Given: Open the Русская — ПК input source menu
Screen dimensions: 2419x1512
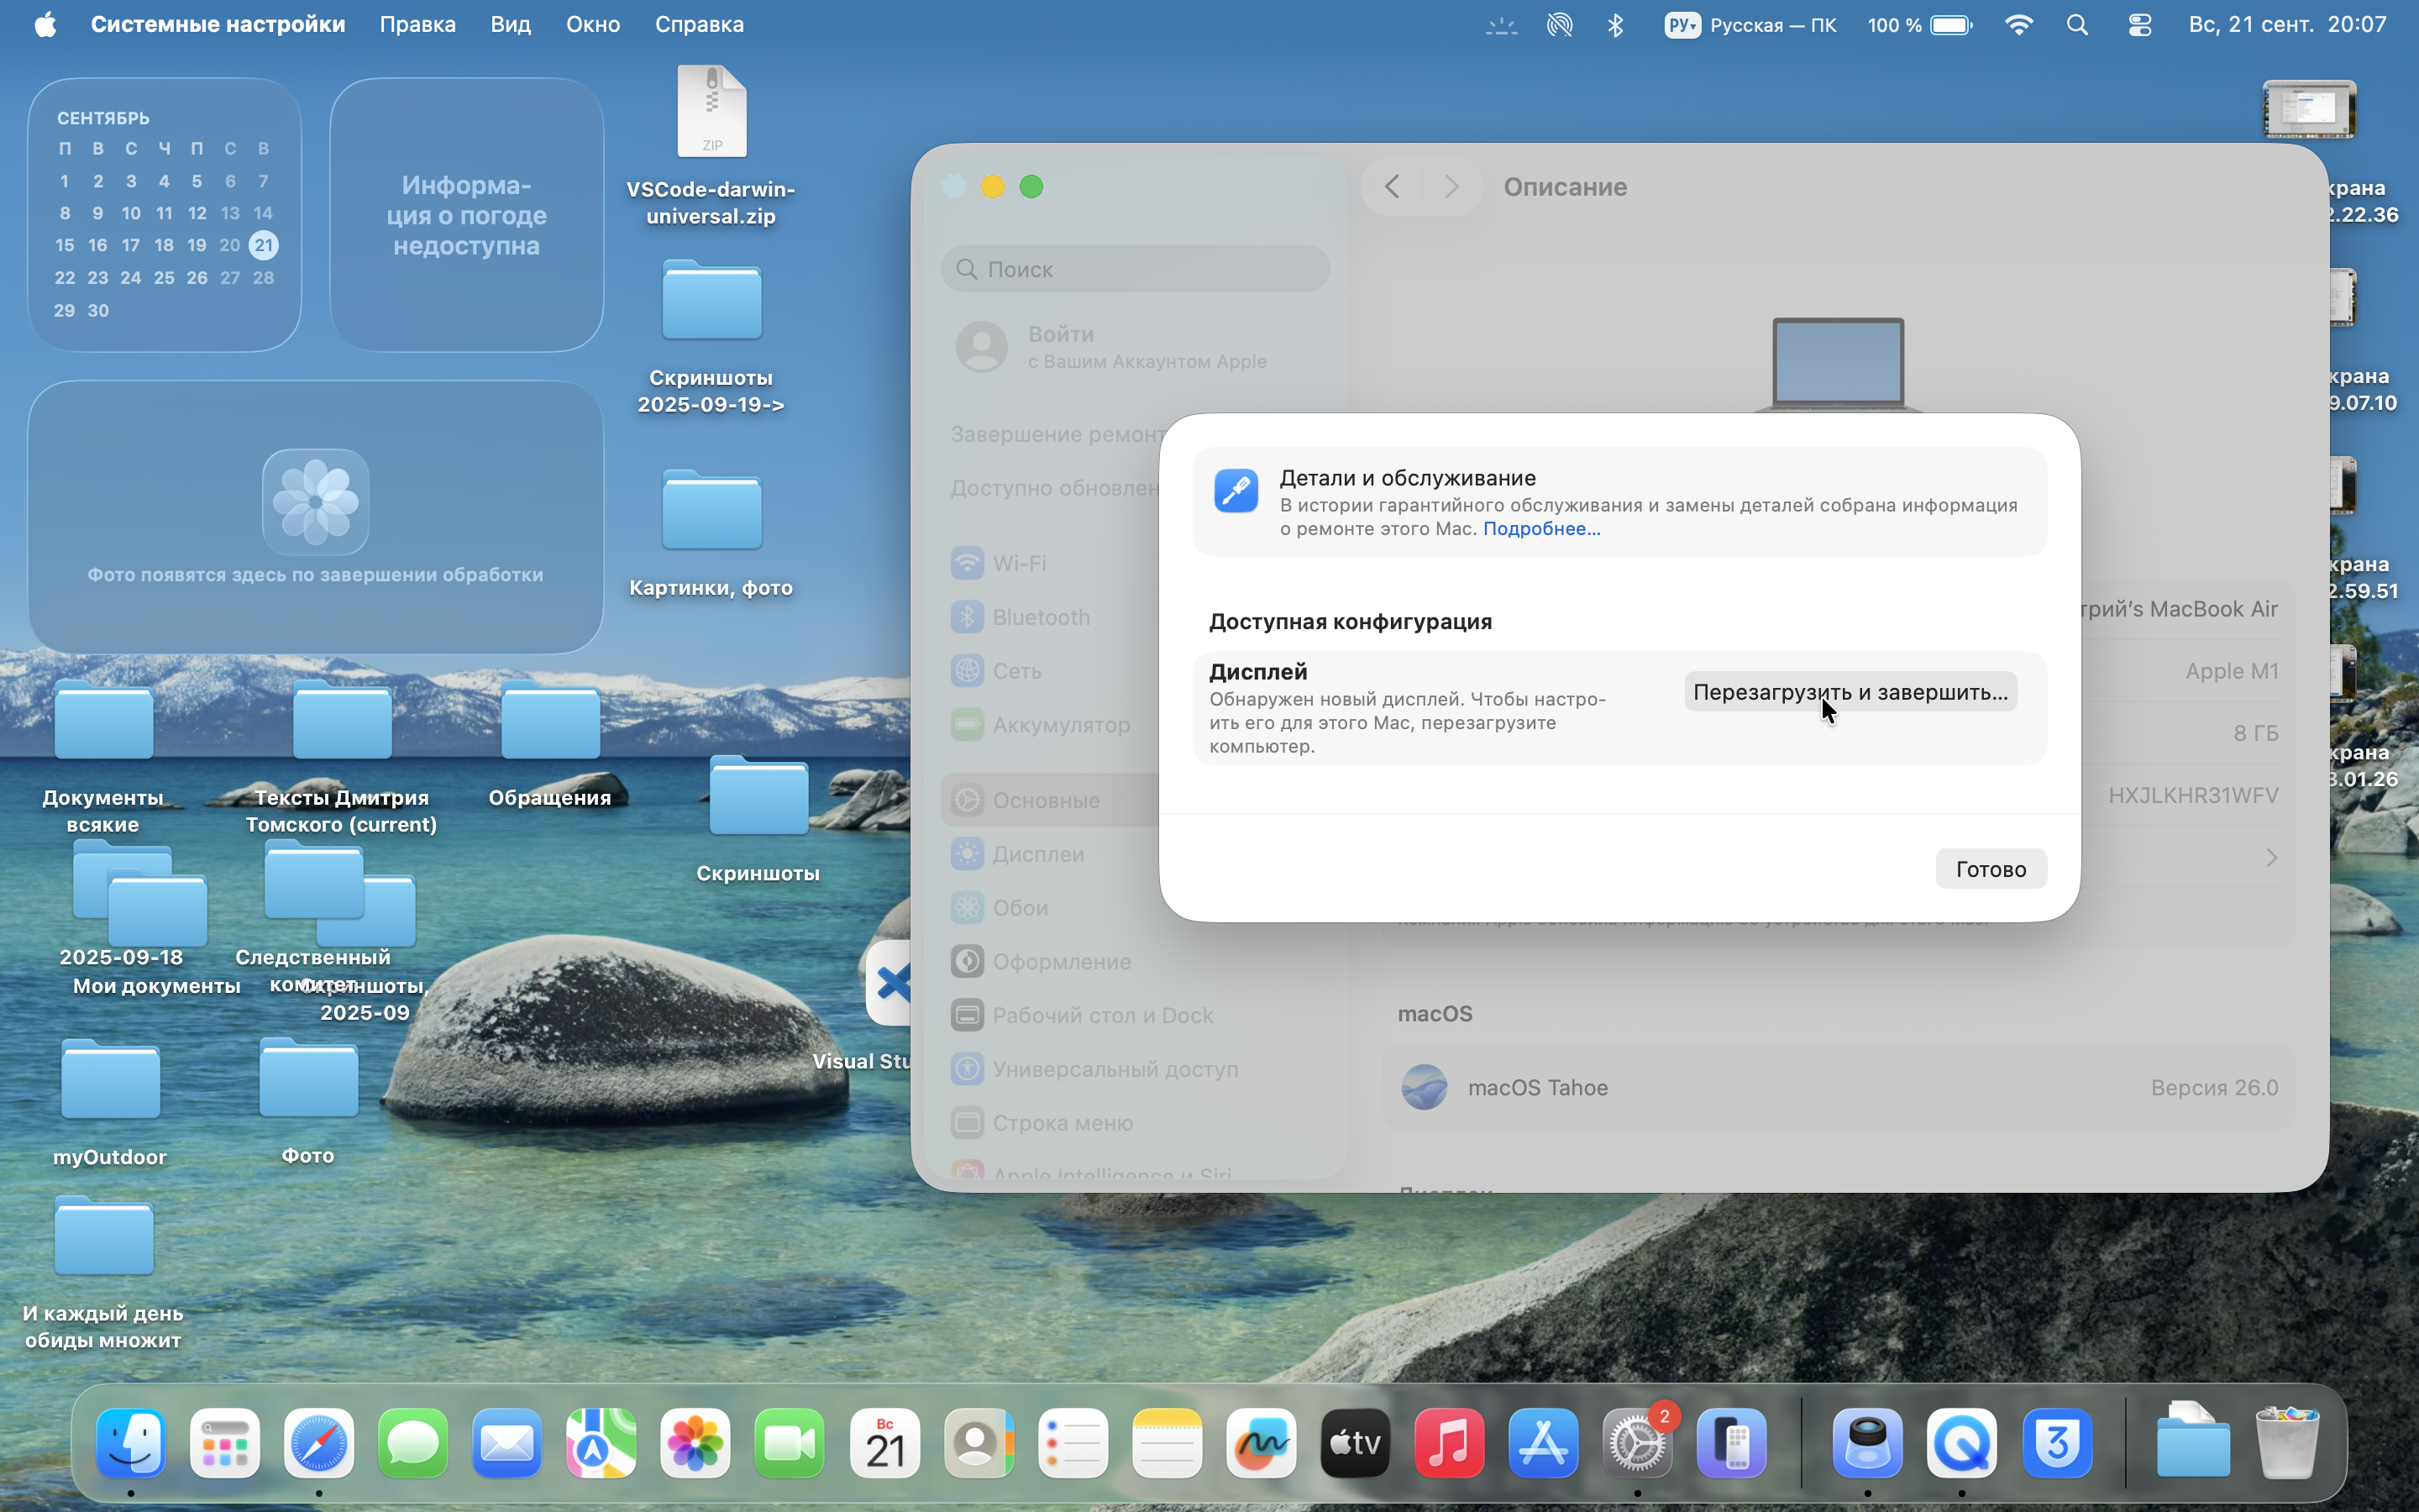Looking at the screenshot, I should tap(1750, 25).
